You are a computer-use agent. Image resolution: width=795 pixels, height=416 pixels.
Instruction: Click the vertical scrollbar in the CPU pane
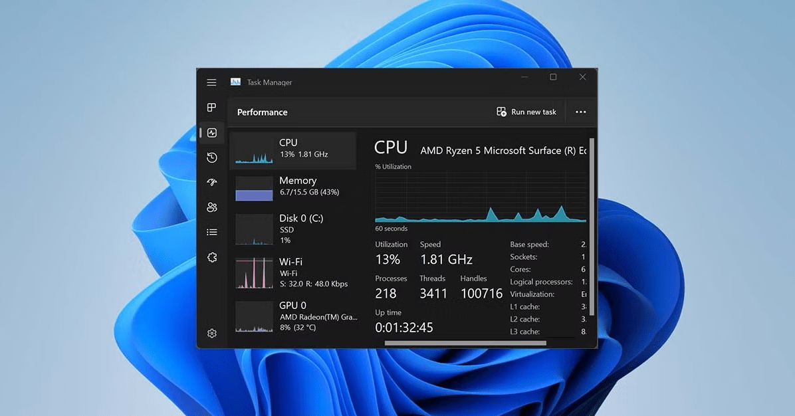point(592,227)
